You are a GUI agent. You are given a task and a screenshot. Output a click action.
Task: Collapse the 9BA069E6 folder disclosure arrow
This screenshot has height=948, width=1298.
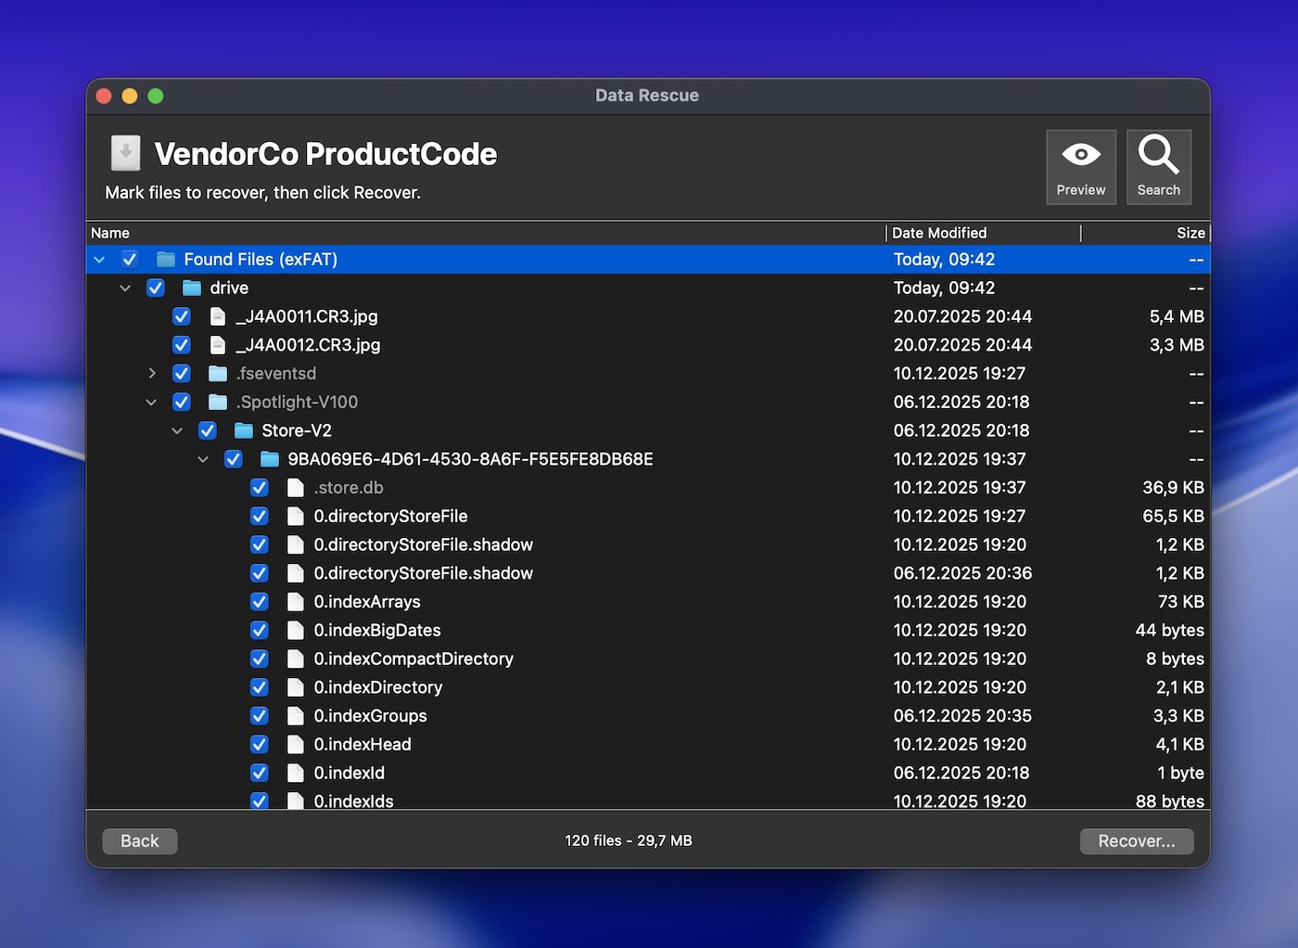tap(203, 460)
